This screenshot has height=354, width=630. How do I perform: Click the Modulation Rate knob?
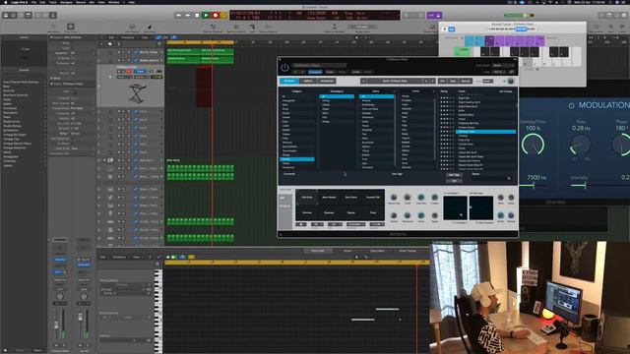[581, 145]
